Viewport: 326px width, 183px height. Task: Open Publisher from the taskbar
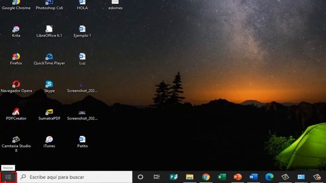click(x=174, y=177)
